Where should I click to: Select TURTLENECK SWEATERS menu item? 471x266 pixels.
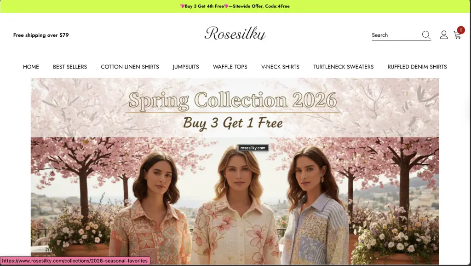pos(343,67)
